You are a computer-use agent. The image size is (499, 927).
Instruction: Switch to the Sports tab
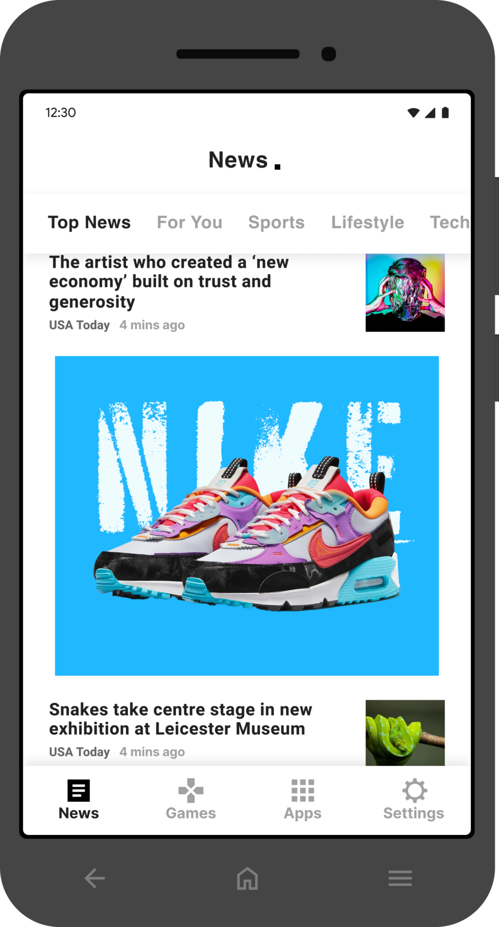coord(276,223)
